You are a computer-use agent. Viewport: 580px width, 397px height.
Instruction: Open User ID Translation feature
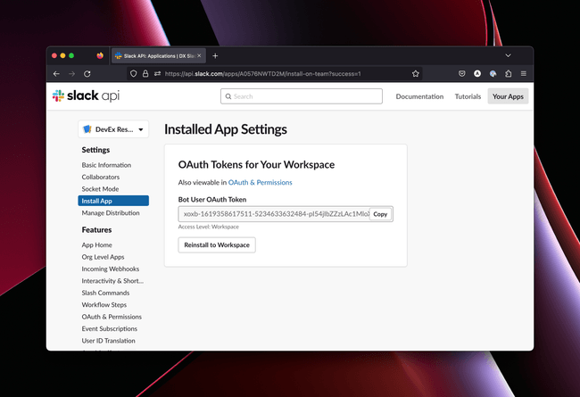point(108,341)
